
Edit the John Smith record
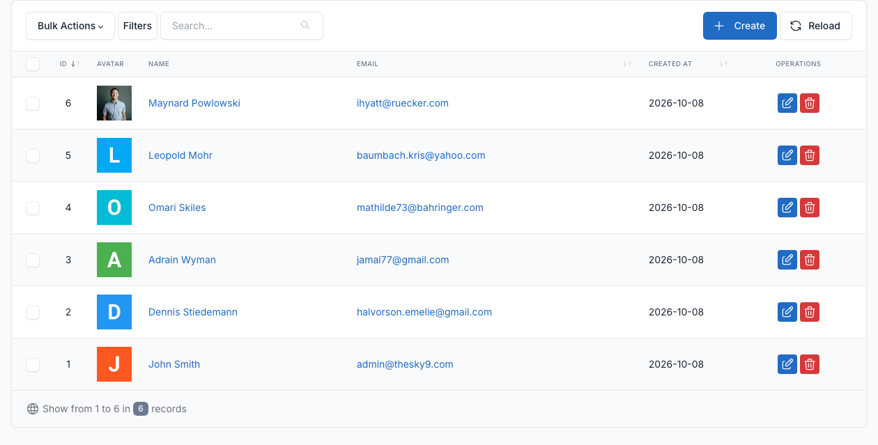tap(787, 364)
